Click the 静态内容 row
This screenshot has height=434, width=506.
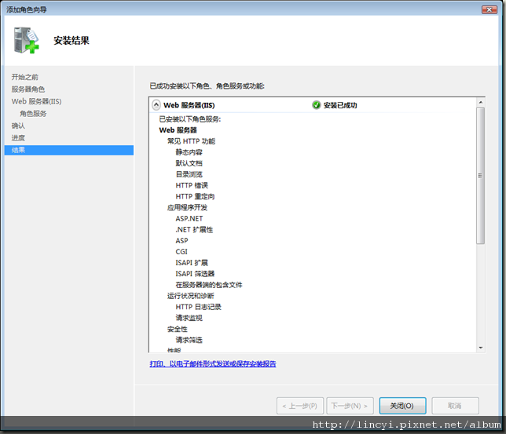point(189,152)
